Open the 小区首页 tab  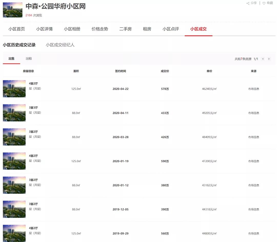click(17, 29)
